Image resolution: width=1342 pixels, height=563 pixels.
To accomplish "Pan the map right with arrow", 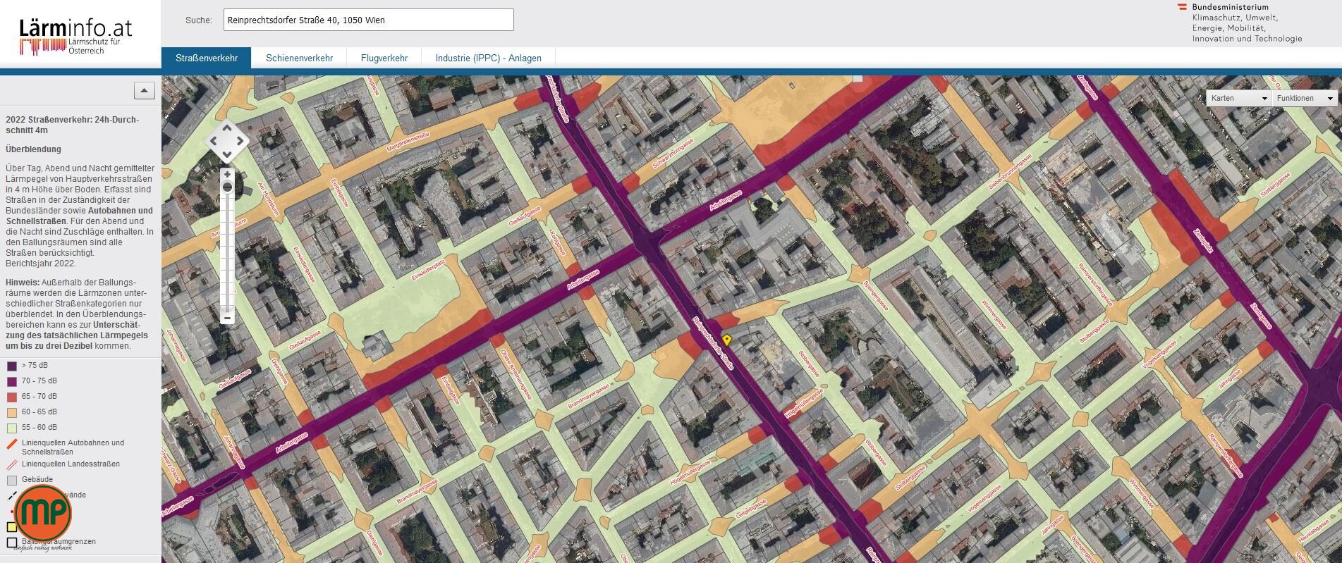I will click(x=240, y=141).
